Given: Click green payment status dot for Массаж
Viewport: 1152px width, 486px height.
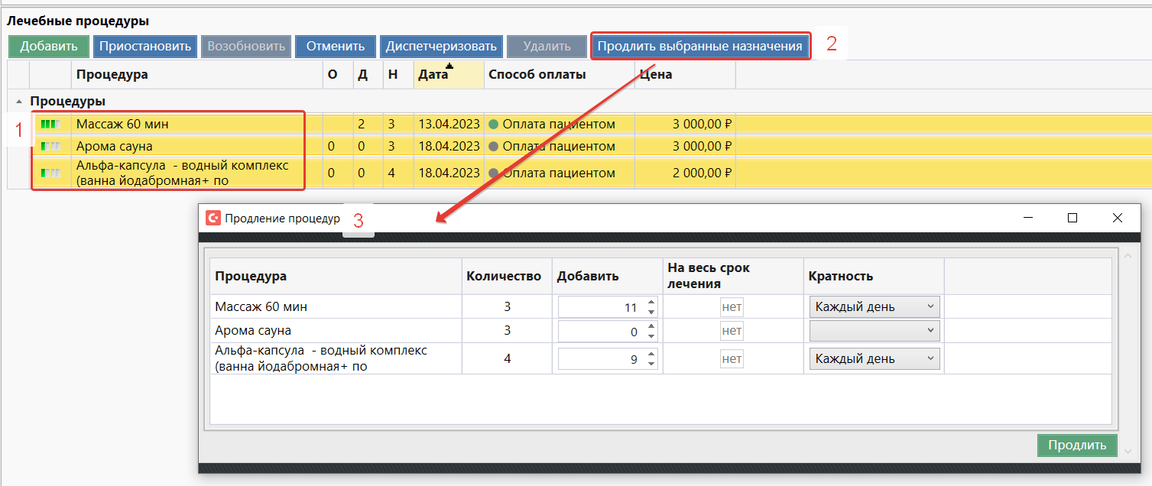Looking at the screenshot, I should coord(493,124).
